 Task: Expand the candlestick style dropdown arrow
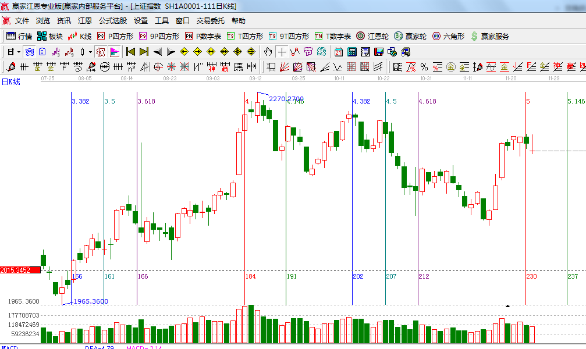coord(90,52)
